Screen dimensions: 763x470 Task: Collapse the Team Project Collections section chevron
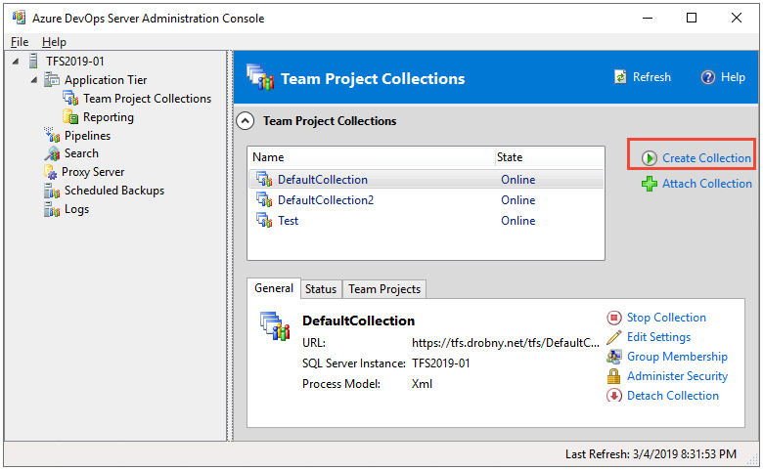coord(246,121)
